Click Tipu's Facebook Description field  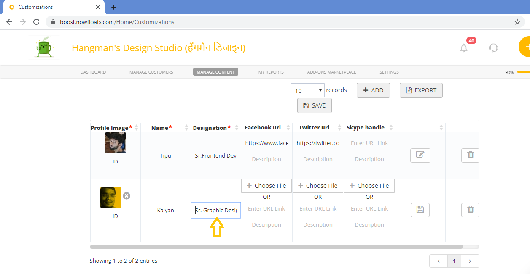coord(266,159)
